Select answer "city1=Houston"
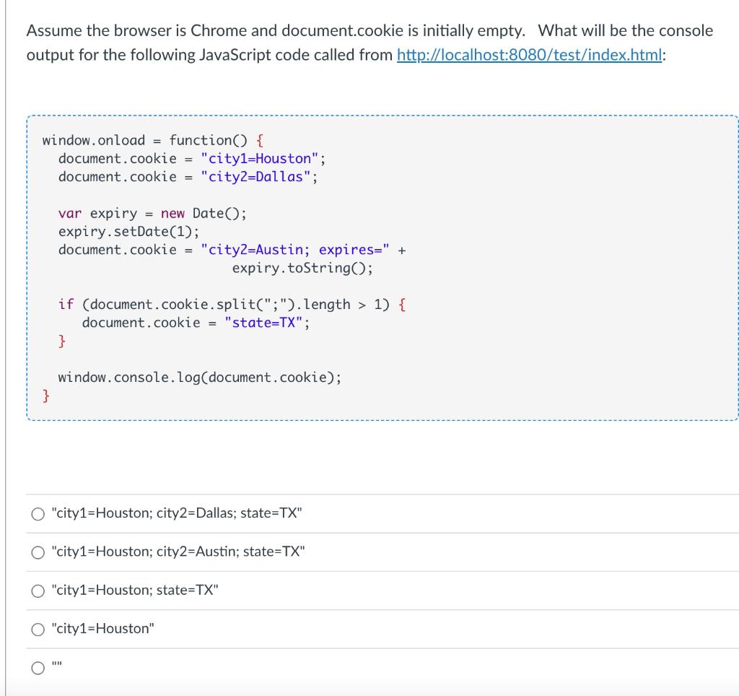The width and height of the screenshot is (739, 696). coord(37,629)
